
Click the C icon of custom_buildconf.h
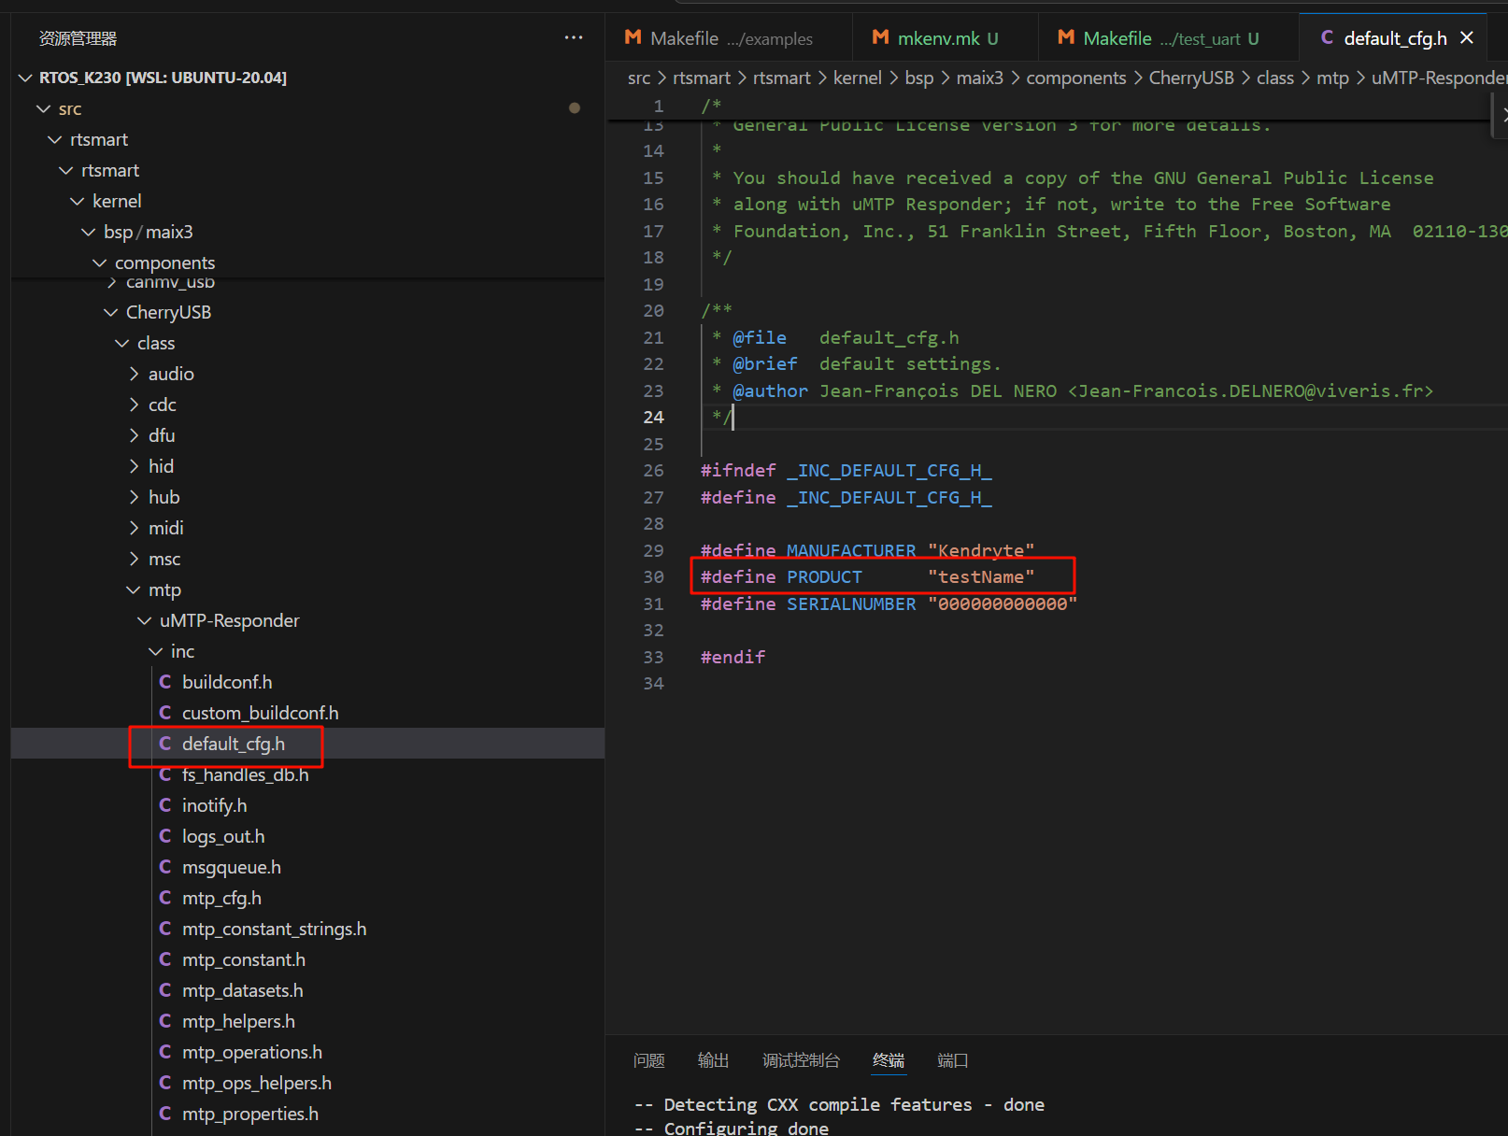(165, 713)
